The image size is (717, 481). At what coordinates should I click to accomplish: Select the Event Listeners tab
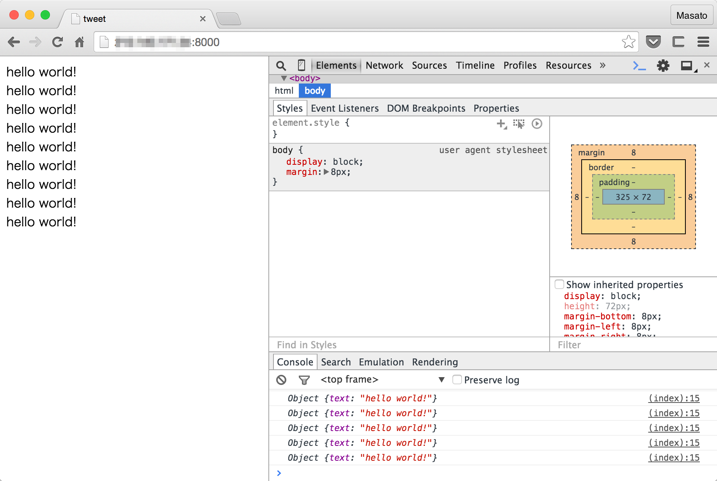[345, 108]
